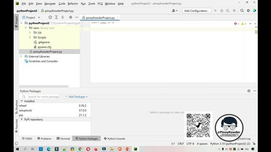Open IDE settings gear in top toolbar
271x152 pixels.
coord(249,11)
